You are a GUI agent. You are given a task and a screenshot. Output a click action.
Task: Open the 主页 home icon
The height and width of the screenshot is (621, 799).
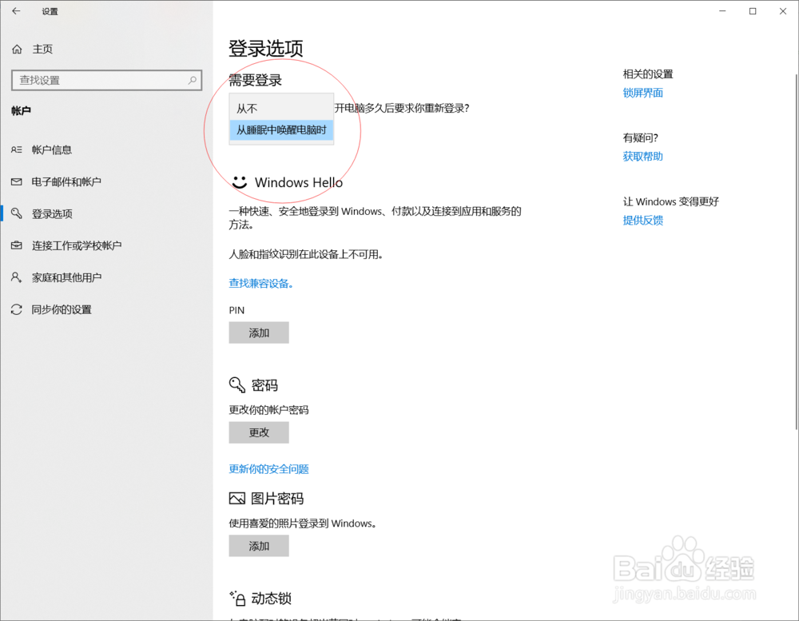coord(17,49)
